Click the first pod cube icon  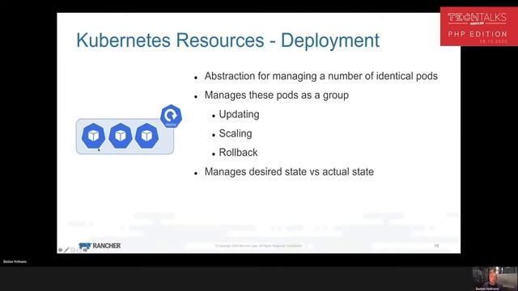point(94,136)
